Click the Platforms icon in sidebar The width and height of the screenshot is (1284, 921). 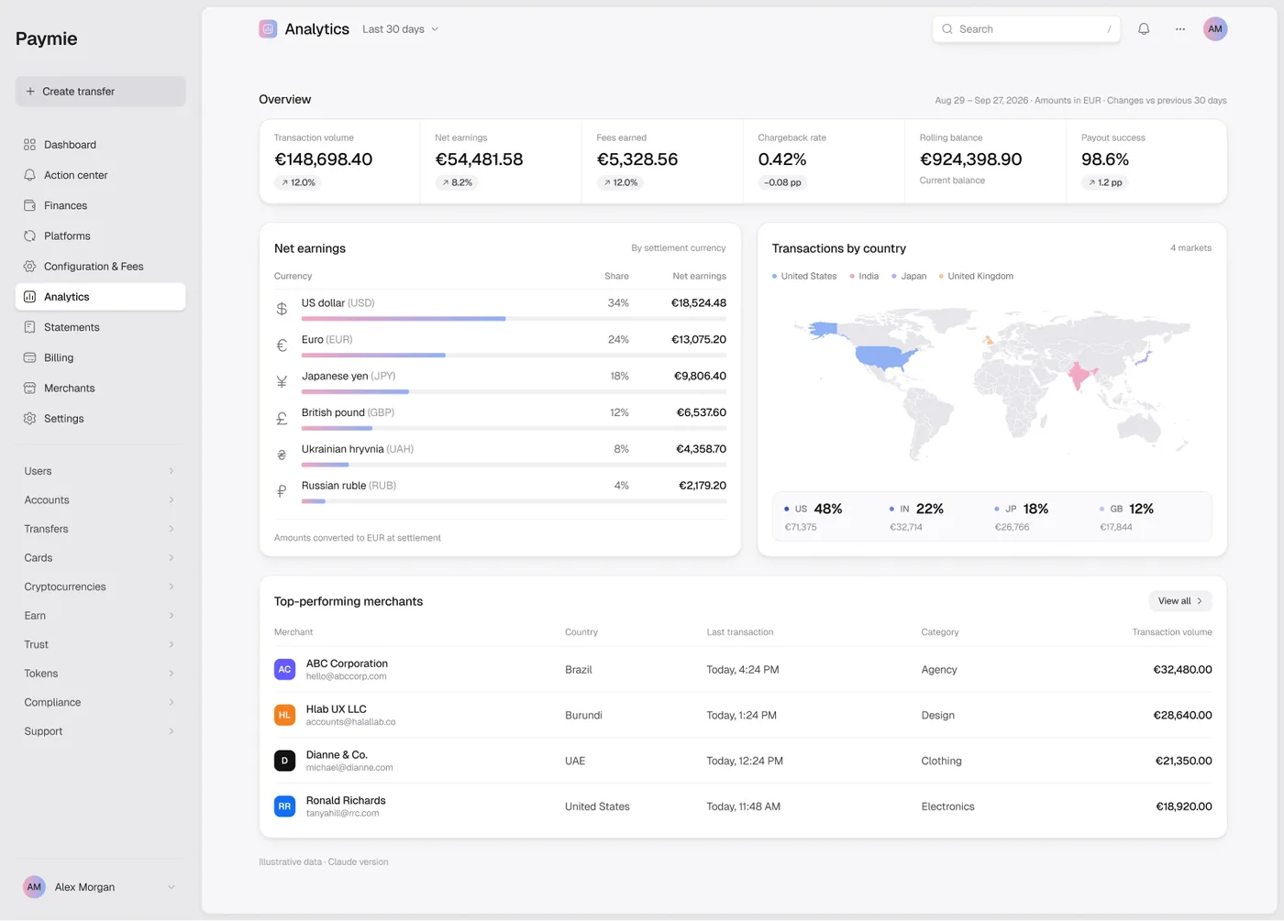(30, 236)
